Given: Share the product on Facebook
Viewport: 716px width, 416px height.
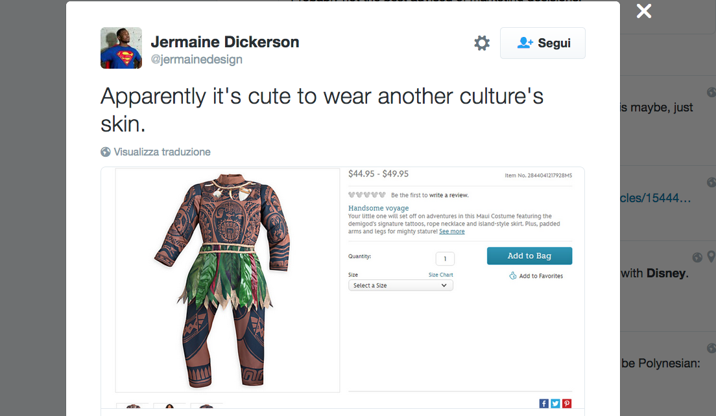Looking at the screenshot, I should click(543, 403).
